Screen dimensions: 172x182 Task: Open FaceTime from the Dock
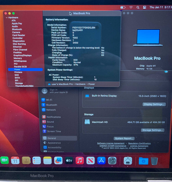coord(4,160)
